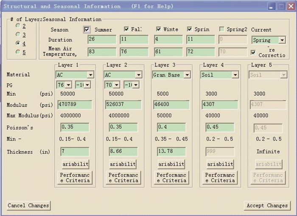
Task: Click Summer Duration input field
Action: 102,39
